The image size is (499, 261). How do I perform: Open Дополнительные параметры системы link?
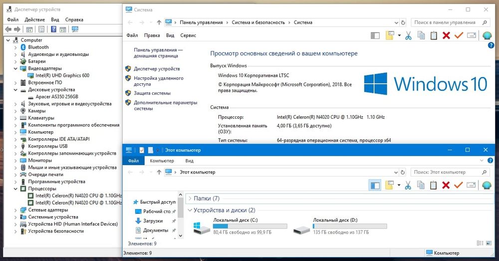(x=166, y=105)
